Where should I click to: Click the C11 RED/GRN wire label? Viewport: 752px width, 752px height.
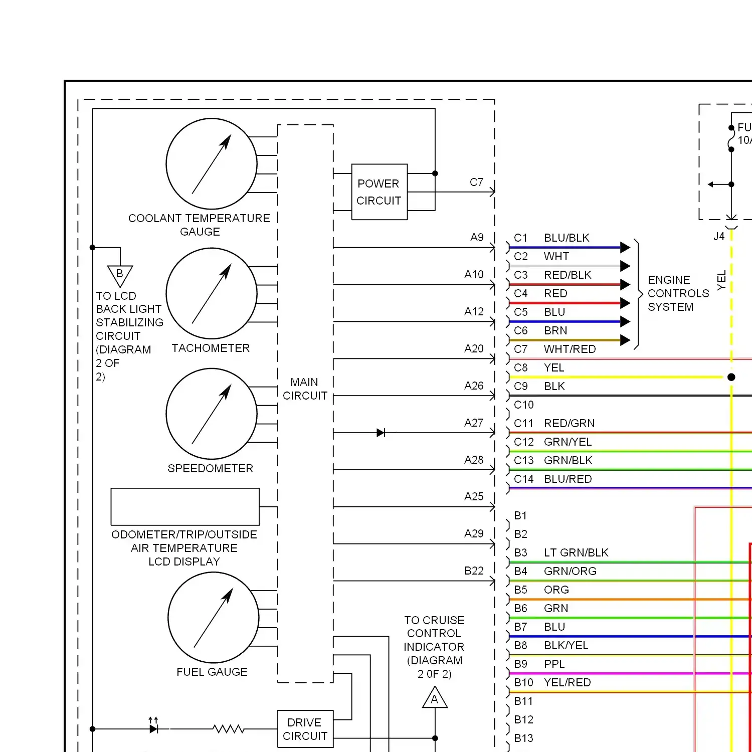click(x=554, y=423)
